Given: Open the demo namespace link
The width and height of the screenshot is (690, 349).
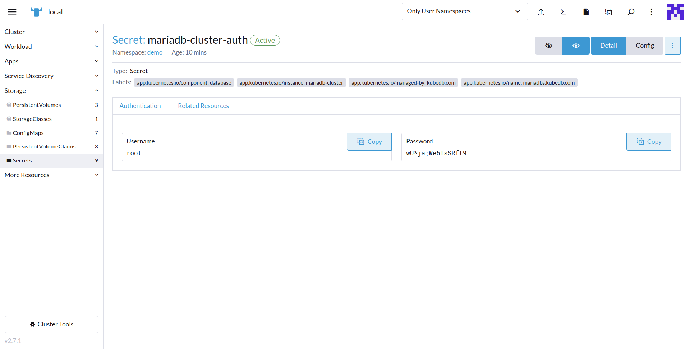Looking at the screenshot, I should [x=155, y=52].
